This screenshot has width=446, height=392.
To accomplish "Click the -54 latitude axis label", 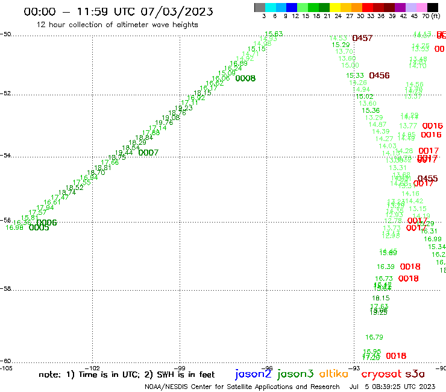I will click(5, 156).
